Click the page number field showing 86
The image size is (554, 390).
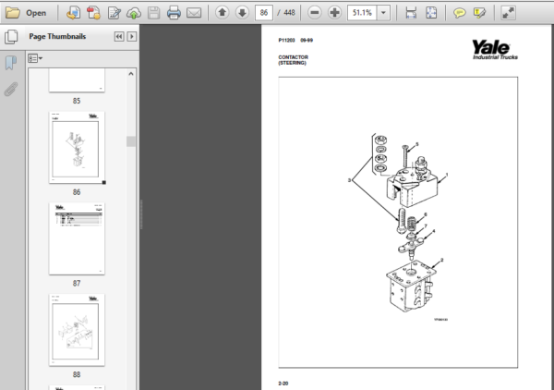click(x=264, y=13)
